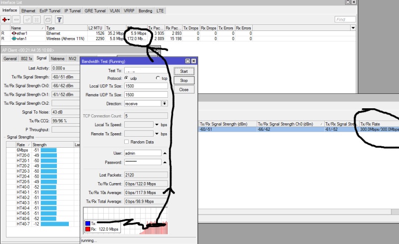Select the 300.0Mbps/300.0Mbps rate cell
The image size is (399, 244).
379,129
